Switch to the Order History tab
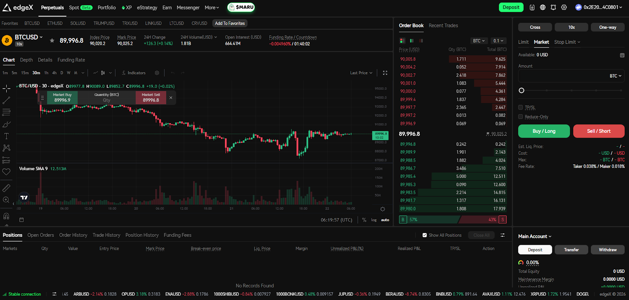Image resolution: width=629 pixels, height=300 pixels. pos(73,235)
